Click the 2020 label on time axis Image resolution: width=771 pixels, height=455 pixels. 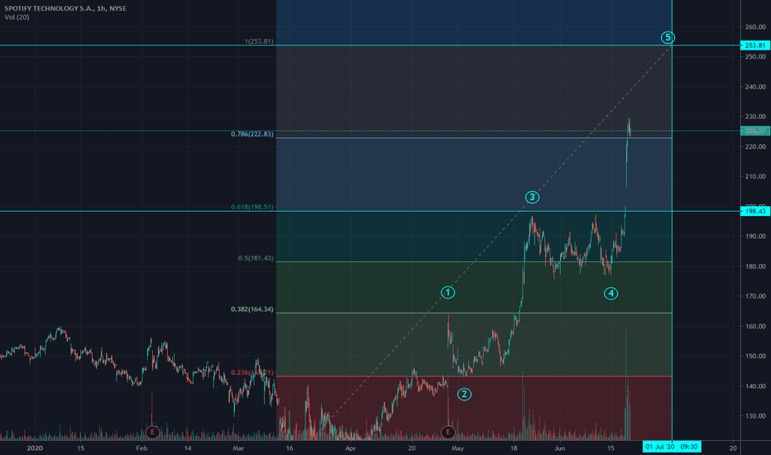pyautogui.click(x=35, y=448)
